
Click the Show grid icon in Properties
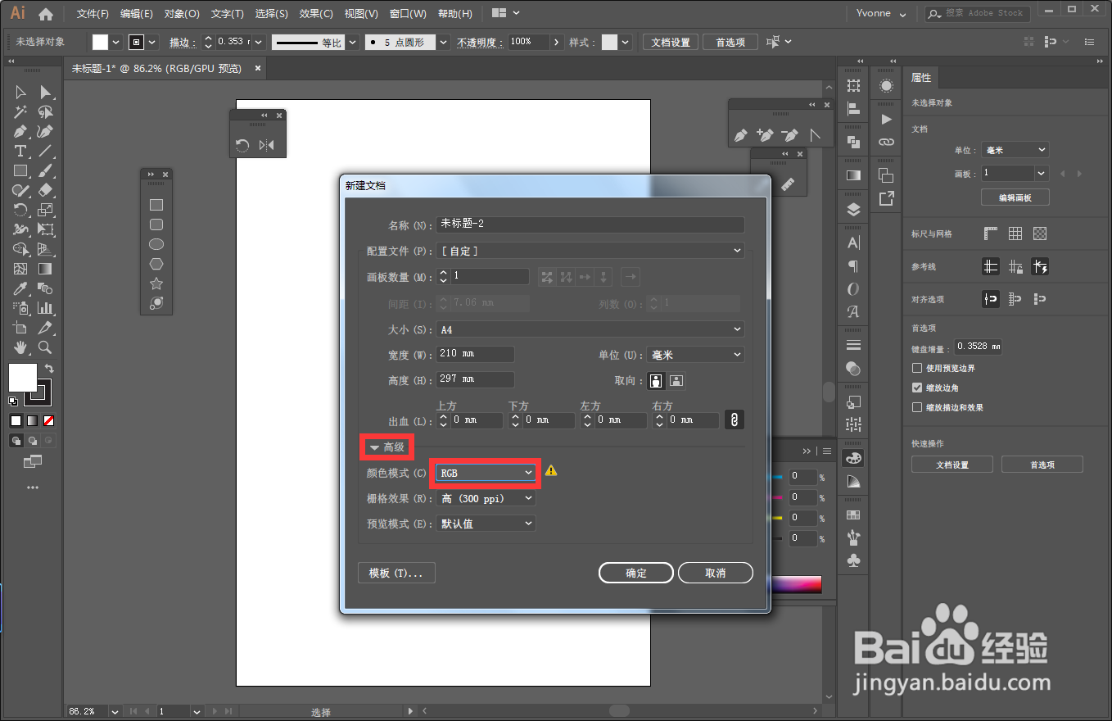point(1015,234)
